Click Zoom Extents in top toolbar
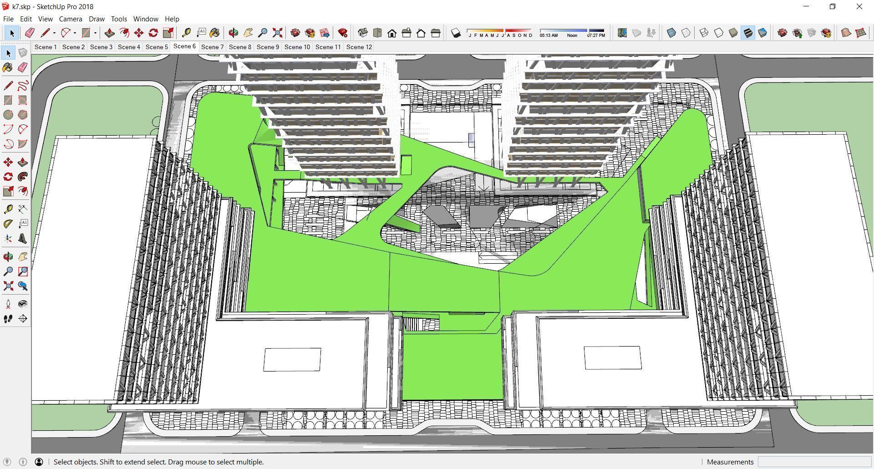 (x=277, y=33)
